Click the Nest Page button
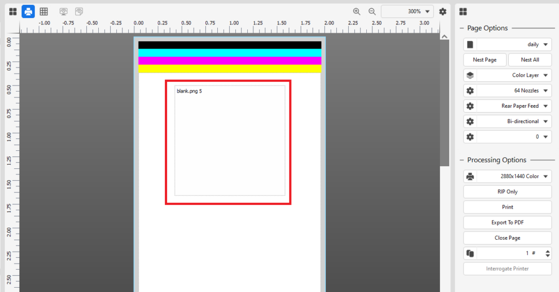 point(485,60)
